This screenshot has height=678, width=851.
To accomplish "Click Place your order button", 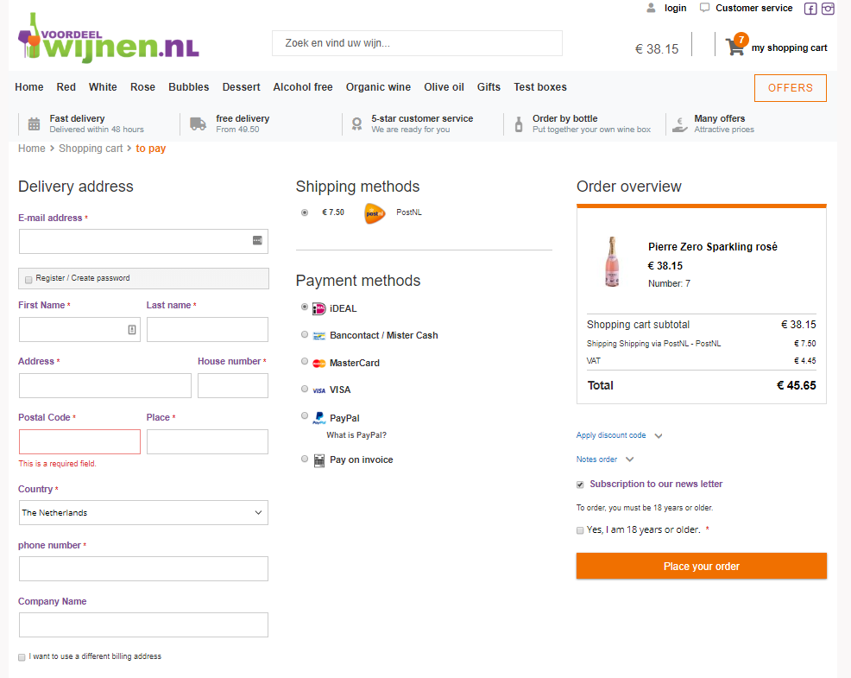I will (x=701, y=566).
